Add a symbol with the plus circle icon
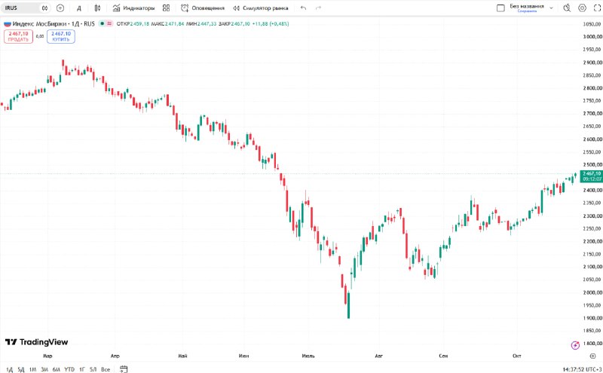The width and height of the screenshot is (603, 373). [x=60, y=8]
